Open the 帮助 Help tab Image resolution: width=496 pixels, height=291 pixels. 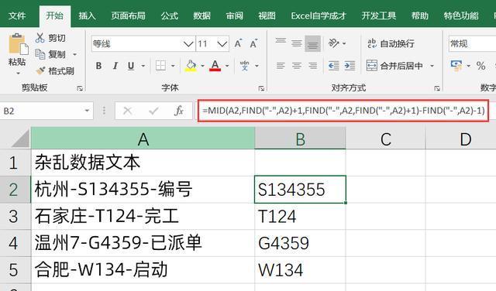[420, 15]
